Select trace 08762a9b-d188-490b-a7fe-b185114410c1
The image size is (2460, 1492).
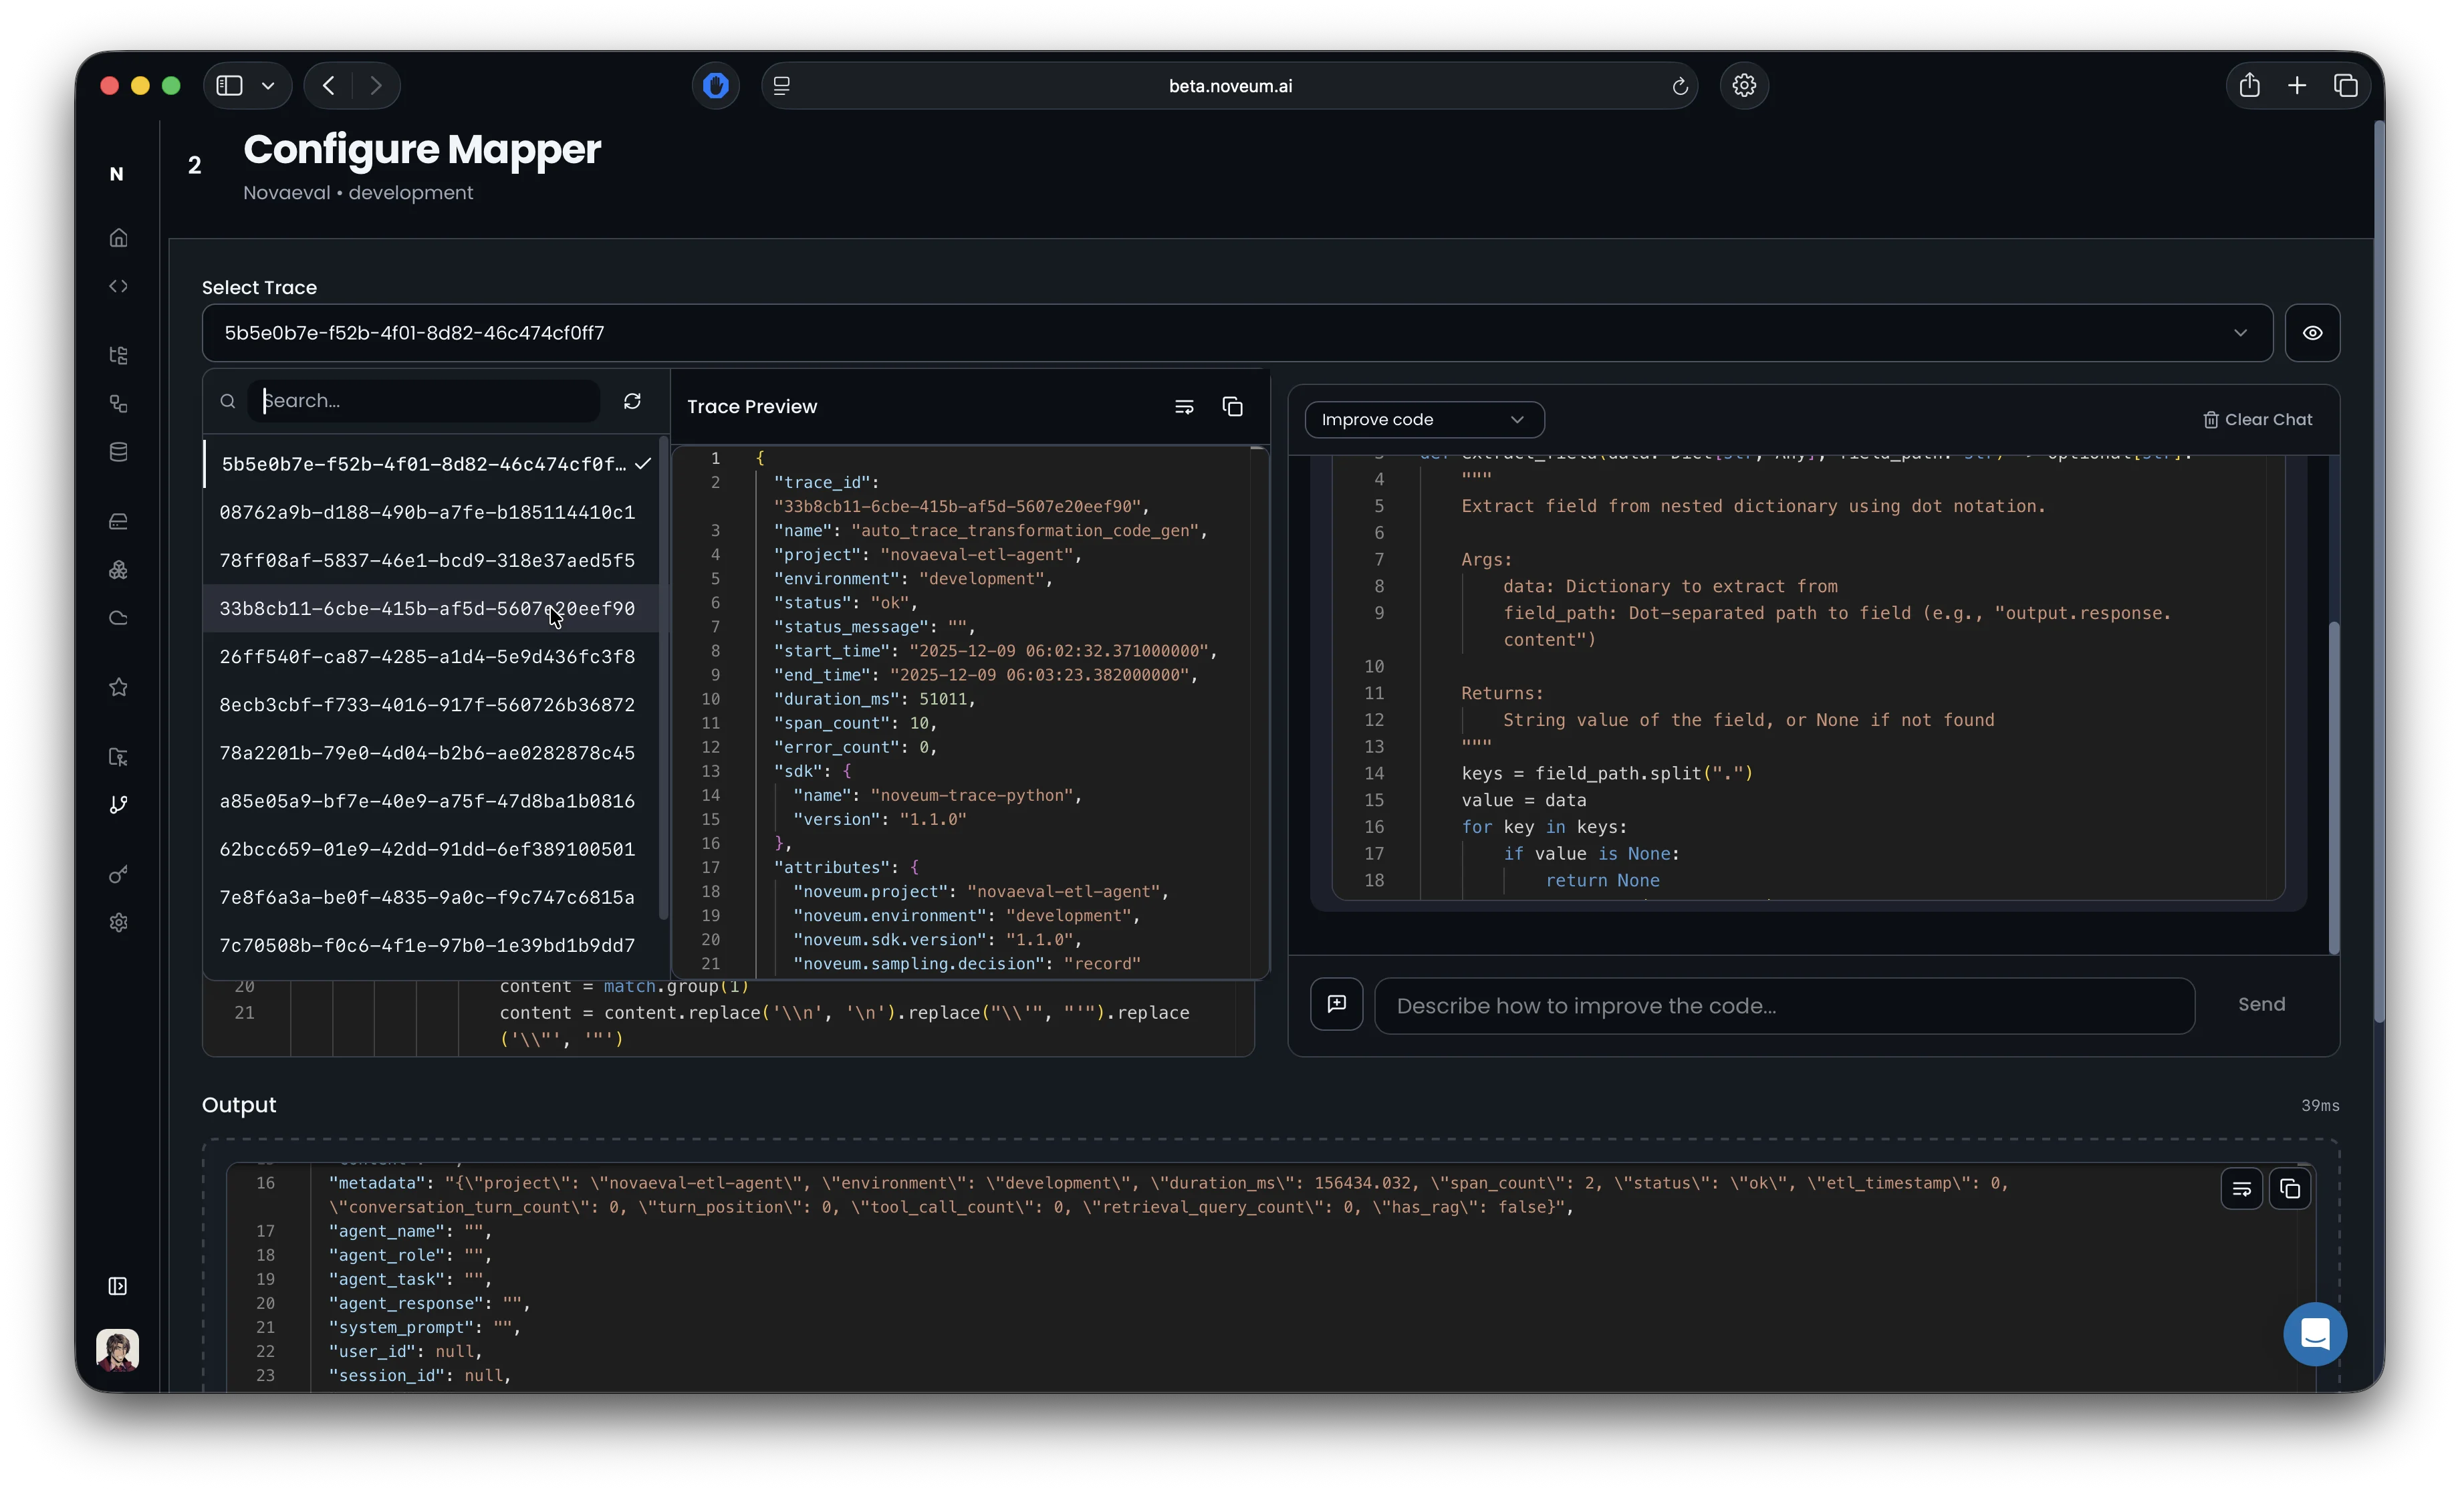tap(427, 512)
